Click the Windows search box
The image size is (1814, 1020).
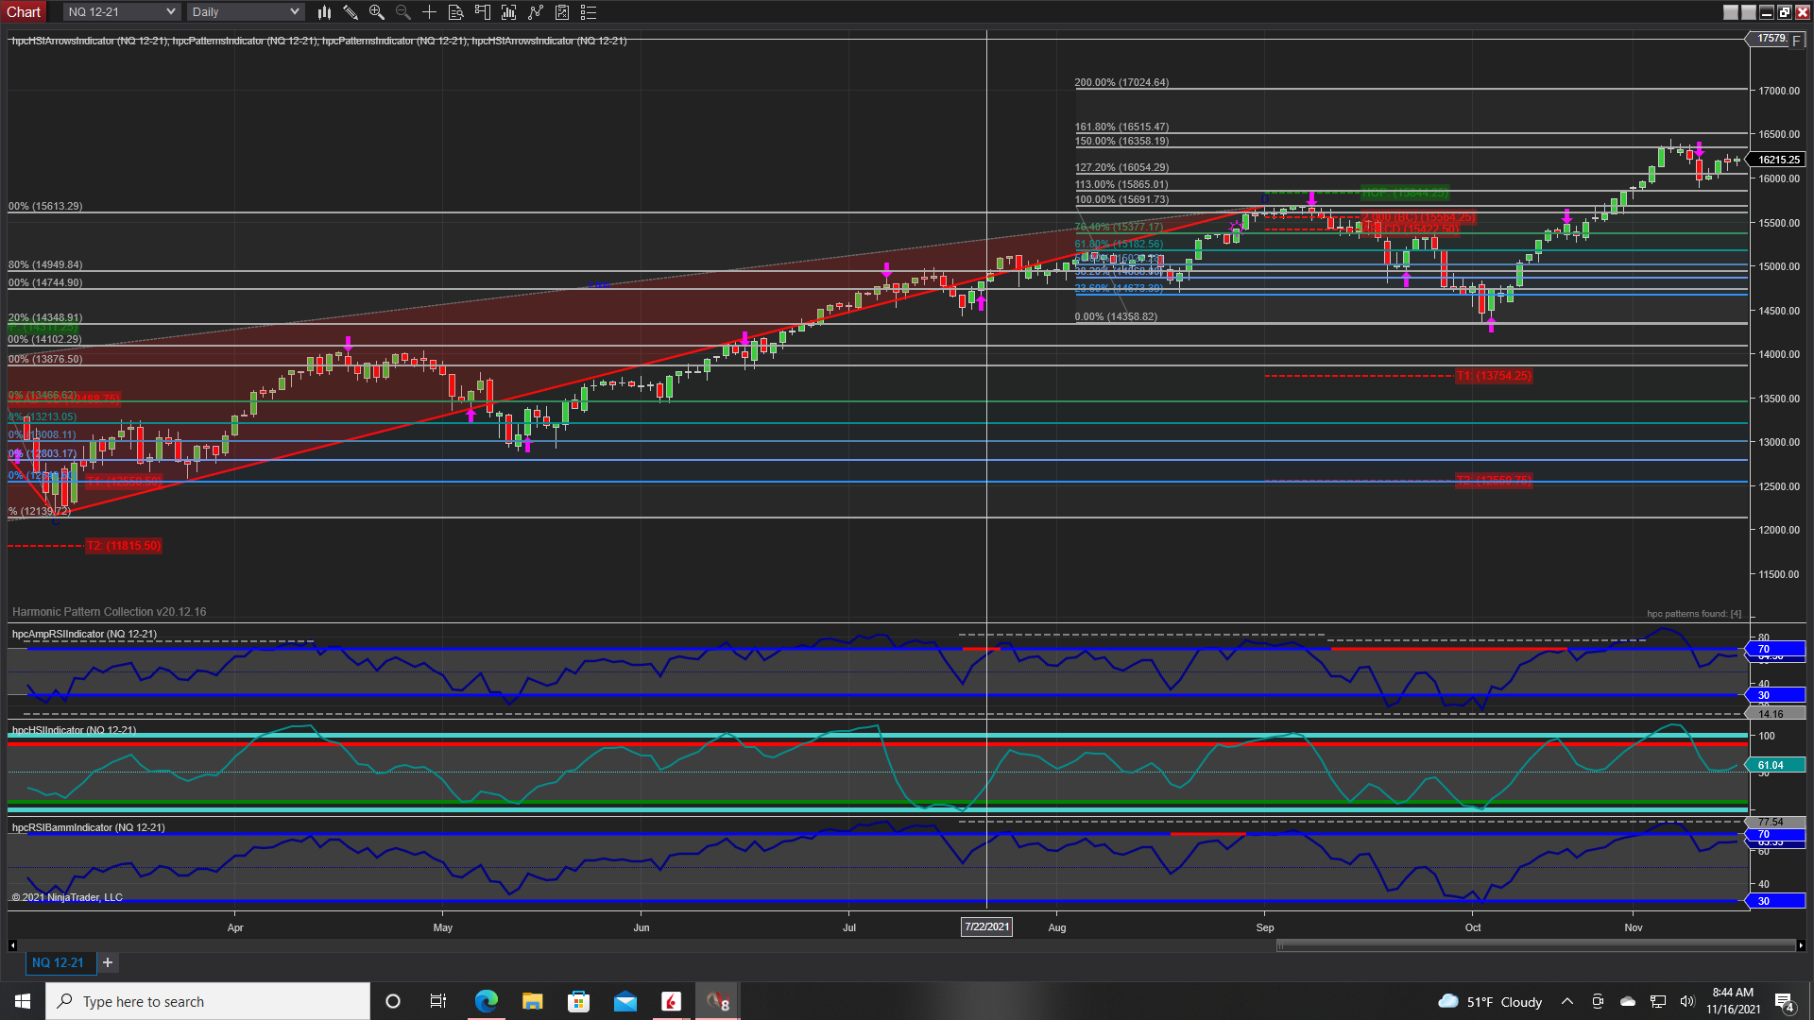208,1001
